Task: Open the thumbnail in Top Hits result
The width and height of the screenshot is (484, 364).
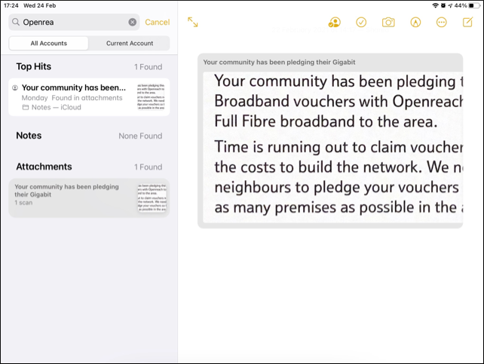Action: (151, 96)
